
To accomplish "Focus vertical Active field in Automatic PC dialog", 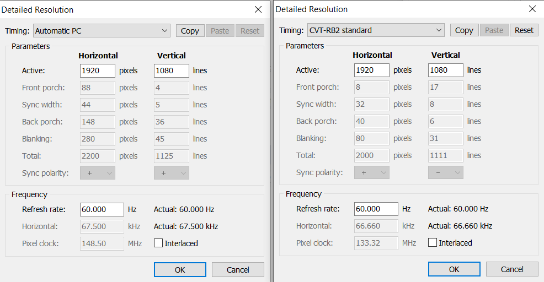I will point(172,70).
